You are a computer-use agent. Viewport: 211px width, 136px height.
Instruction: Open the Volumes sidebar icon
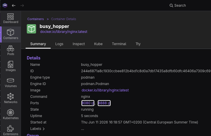coord(11,82)
